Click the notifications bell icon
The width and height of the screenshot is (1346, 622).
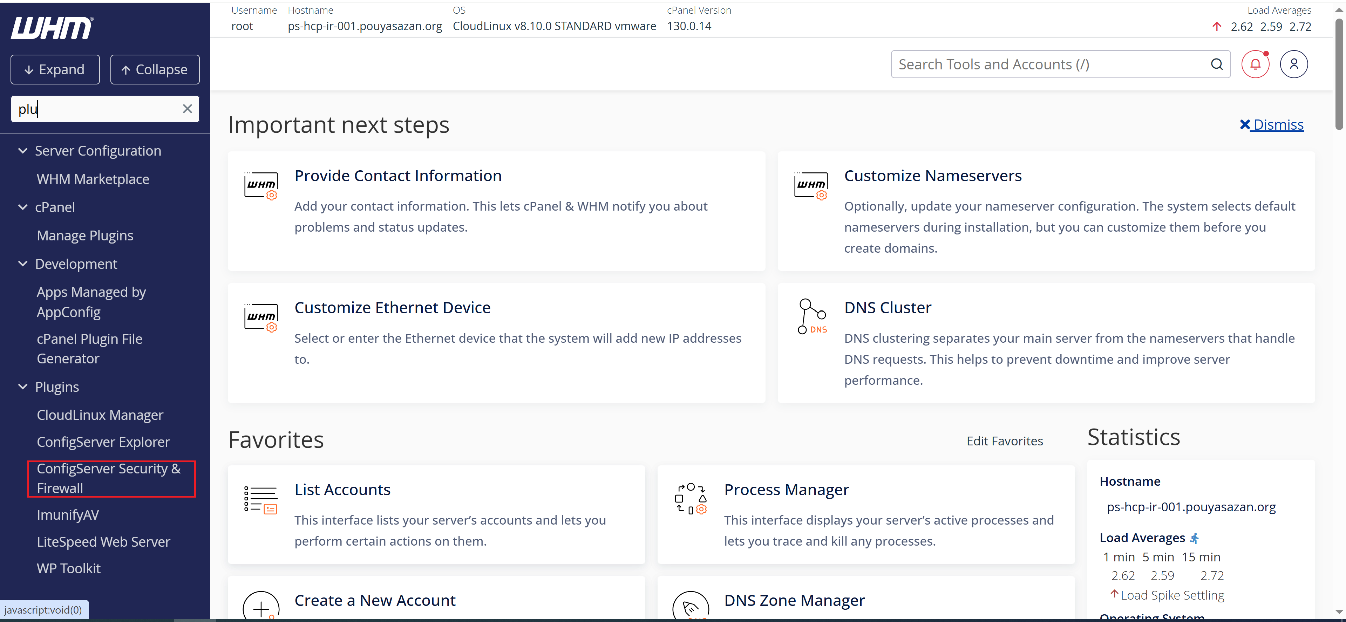pyautogui.click(x=1255, y=64)
